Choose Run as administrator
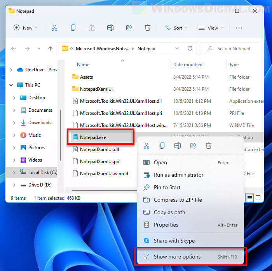Viewport: 272px width, 271px height. 191,175
